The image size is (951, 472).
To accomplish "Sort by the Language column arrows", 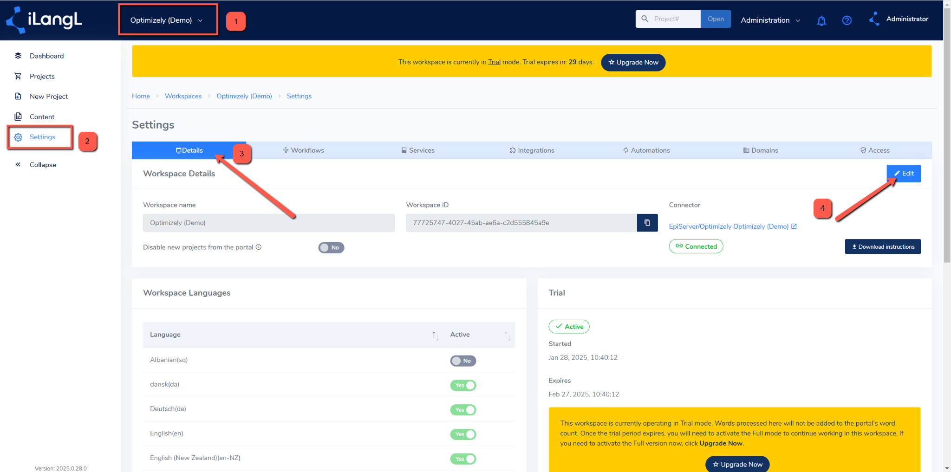I will pos(435,335).
